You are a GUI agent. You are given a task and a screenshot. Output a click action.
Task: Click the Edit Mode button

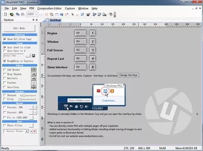(19, 28)
